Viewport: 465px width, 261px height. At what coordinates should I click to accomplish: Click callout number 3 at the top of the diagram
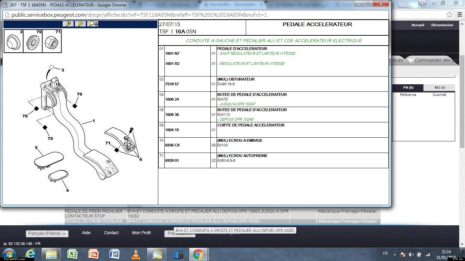[x=63, y=70]
